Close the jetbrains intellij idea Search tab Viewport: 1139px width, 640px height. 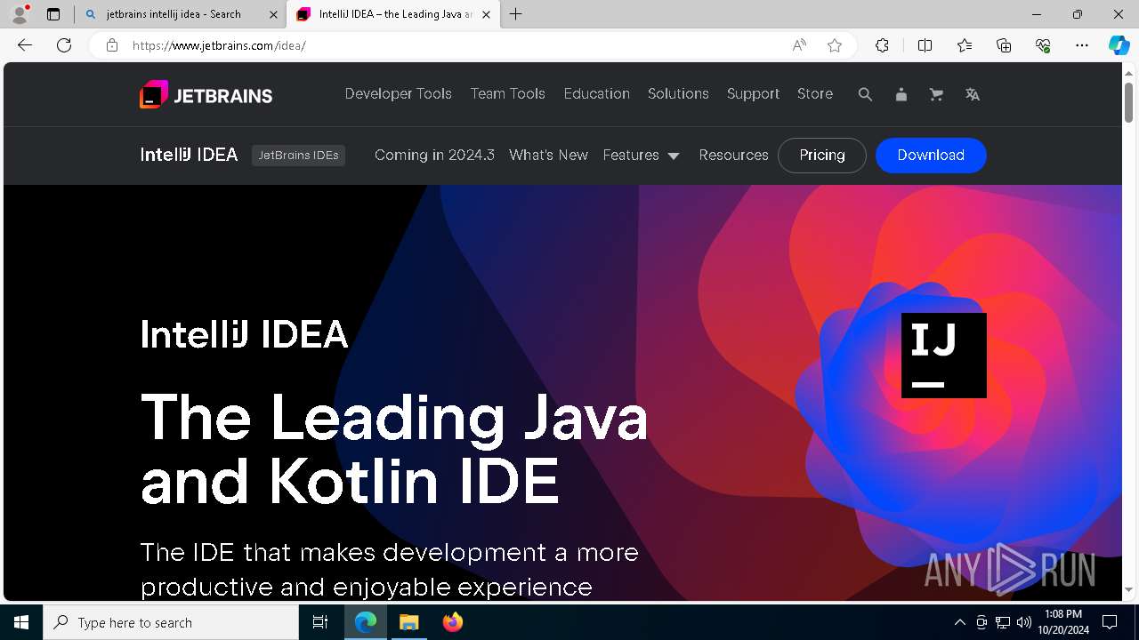(x=273, y=14)
